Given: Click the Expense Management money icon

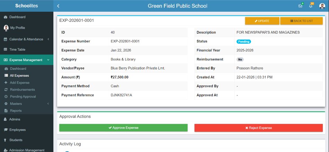Looking at the screenshot, I should [x=6, y=60].
